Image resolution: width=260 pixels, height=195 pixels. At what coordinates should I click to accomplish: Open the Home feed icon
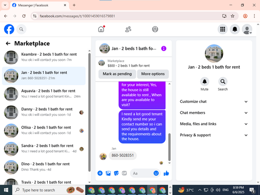tap(101, 29)
